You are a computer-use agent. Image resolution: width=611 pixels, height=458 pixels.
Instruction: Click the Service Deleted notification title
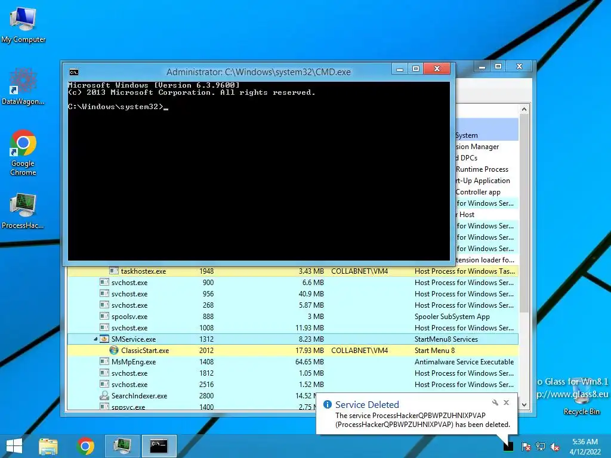[x=367, y=405]
